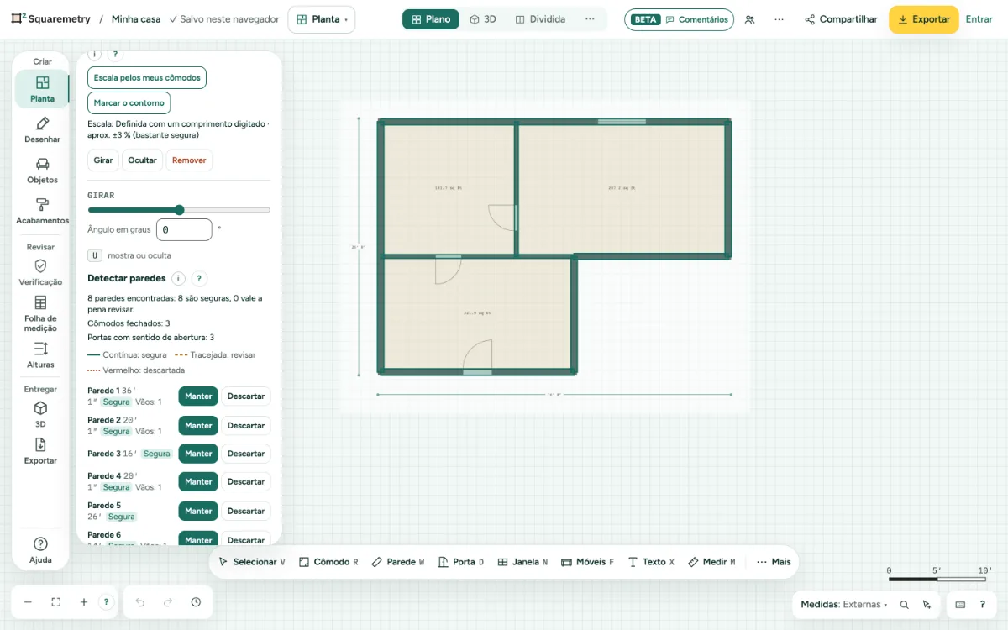Screen dimensions: 1008x630
Task: Keep Parede 1 with Manter
Action: click(198, 396)
